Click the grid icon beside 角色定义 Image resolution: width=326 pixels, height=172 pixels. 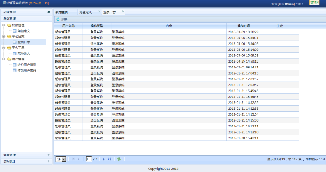(14, 31)
